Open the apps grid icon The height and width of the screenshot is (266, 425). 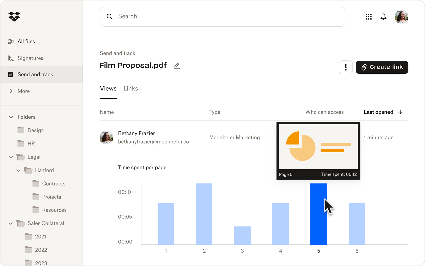pyautogui.click(x=368, y=17)
